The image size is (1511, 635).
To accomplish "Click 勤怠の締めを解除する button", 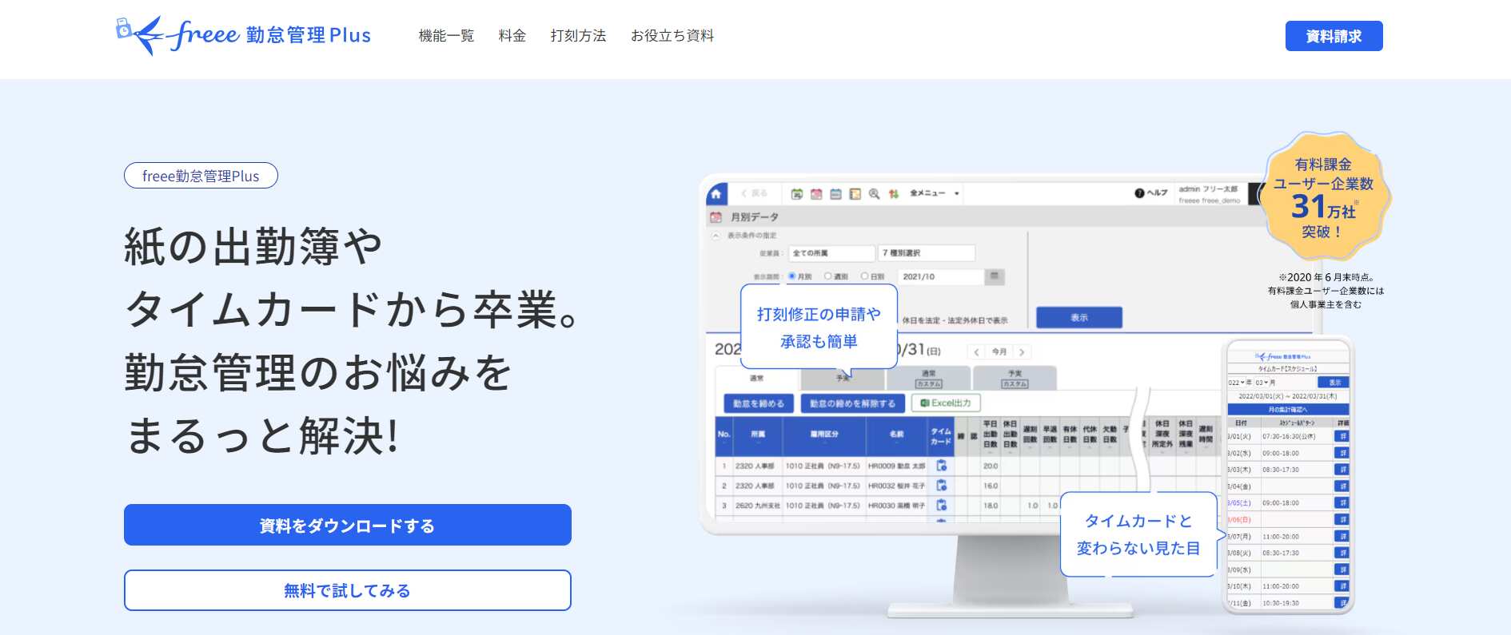I will (852, 403).
